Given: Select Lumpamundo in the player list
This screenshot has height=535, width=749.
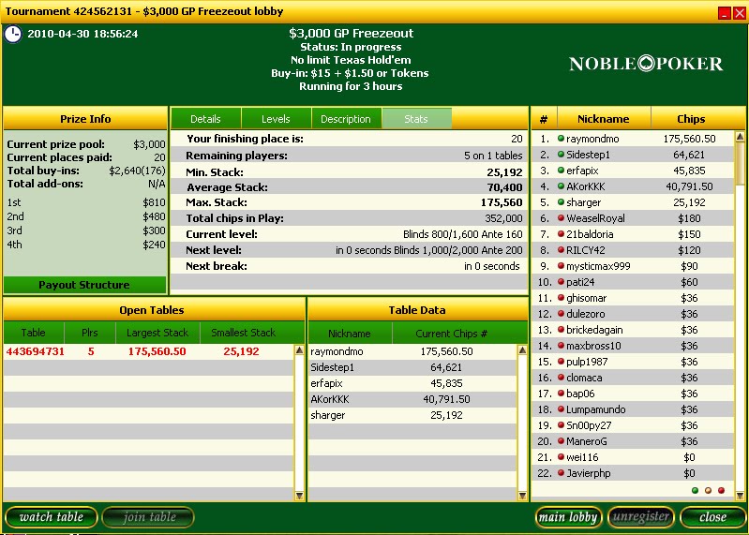Looking at the screenshot, I should 633,409.
